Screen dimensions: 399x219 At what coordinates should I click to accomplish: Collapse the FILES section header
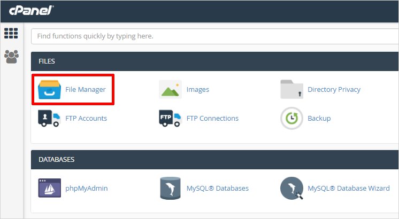pos(214,61)
